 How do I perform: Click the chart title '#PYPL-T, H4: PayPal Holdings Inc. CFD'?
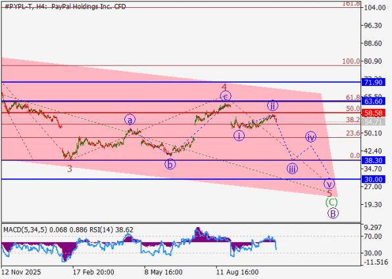66,7
